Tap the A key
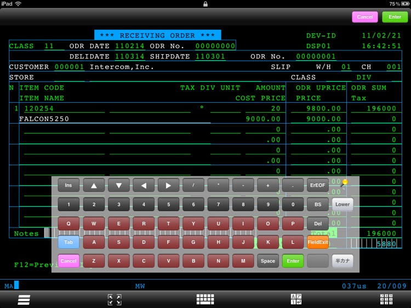Viewport: 411px width, 308px height. tap(94, 242)
